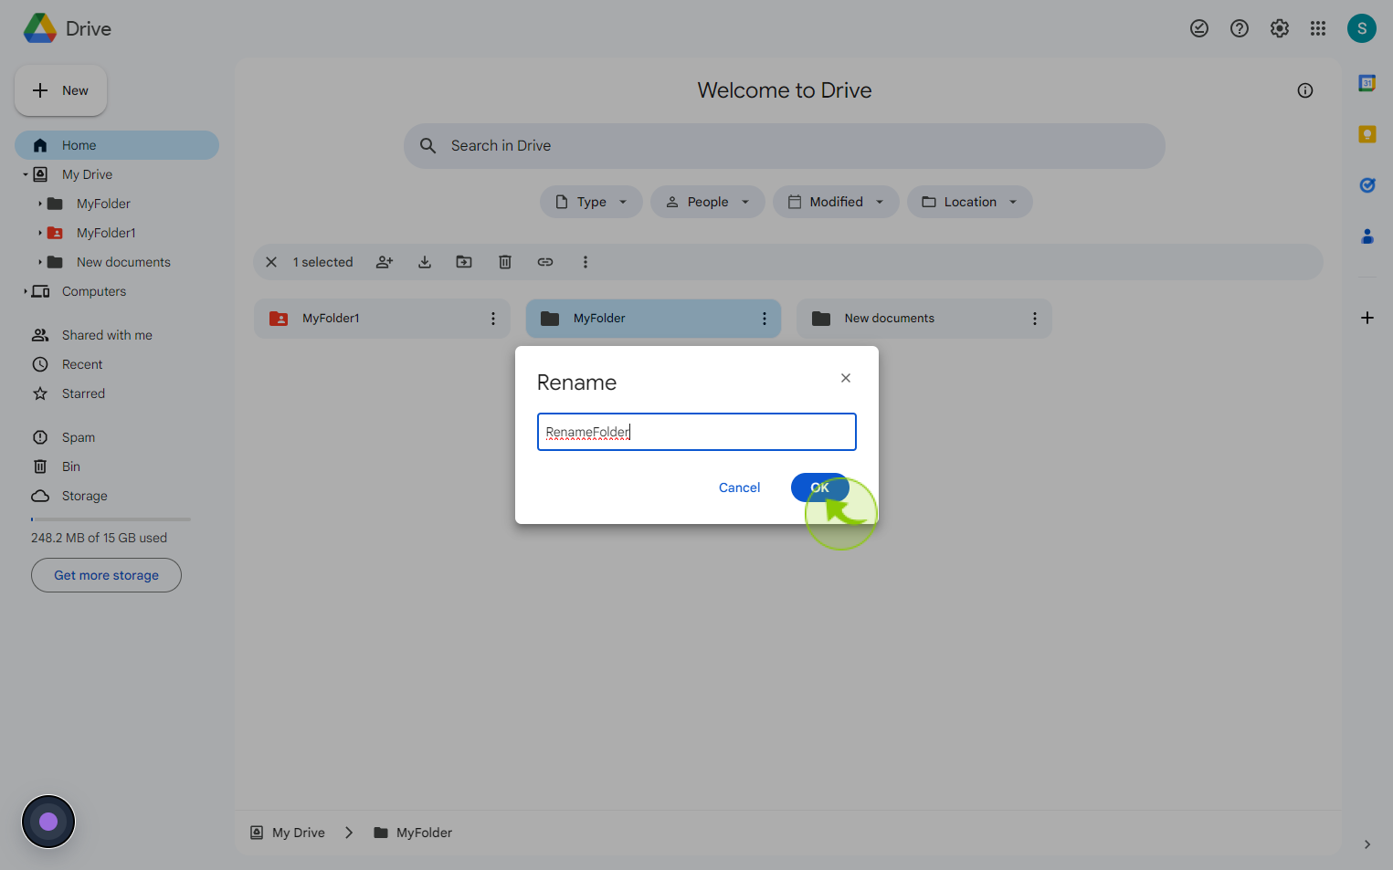Show side panel chevron

point(1367,844)
